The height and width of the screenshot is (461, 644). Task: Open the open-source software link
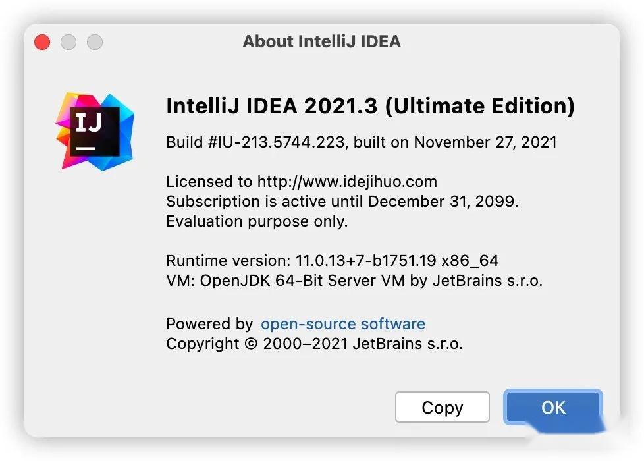tap(343, 324)
